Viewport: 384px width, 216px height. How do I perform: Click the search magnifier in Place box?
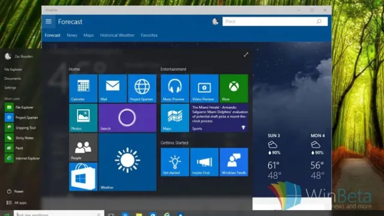pyautogui.click(x=319, y=22)
